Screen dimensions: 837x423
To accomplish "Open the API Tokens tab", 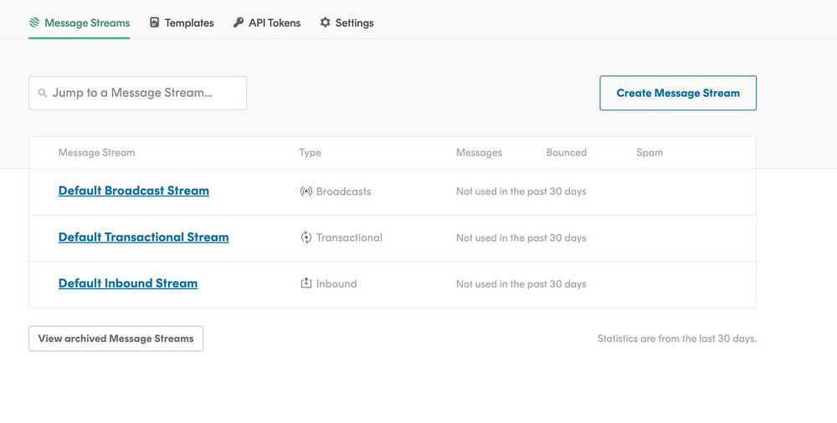I will pos(275,23).
